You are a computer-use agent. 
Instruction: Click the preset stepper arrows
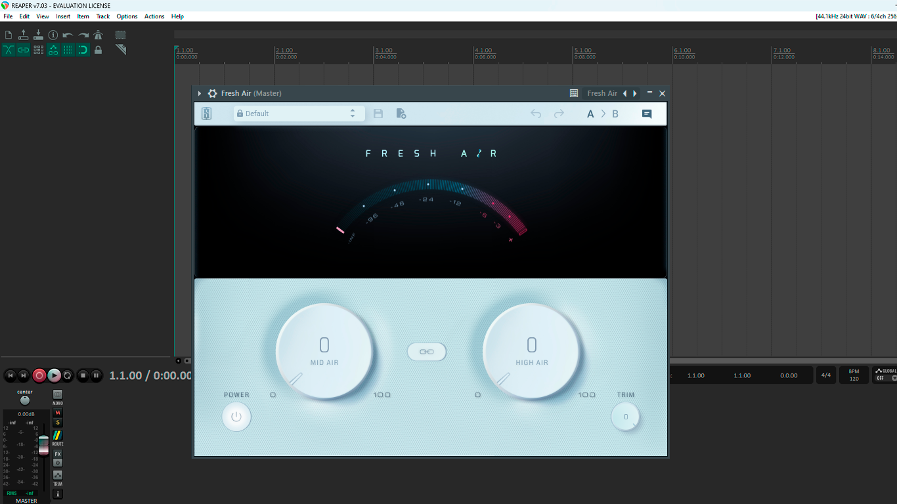[x=353, y=114]
